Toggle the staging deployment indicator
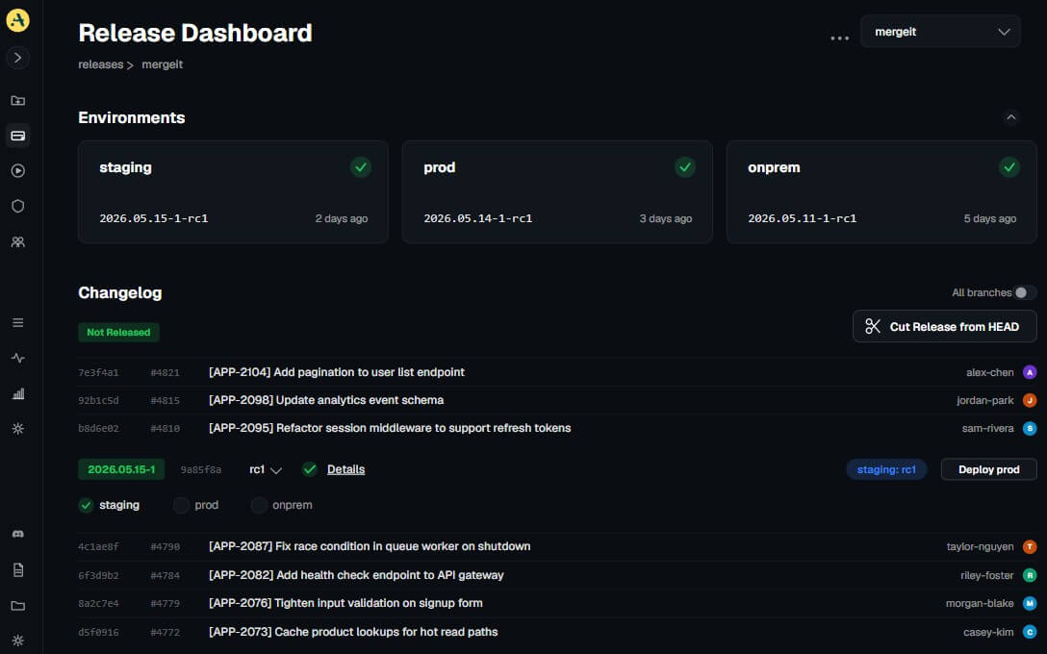 coord(87,505)
